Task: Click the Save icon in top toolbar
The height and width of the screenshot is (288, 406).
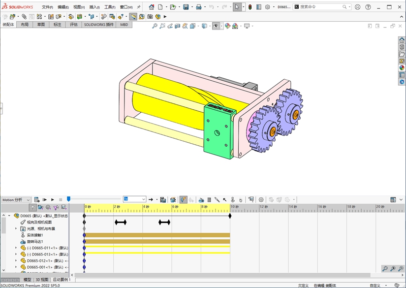Action: pos(186,7)
